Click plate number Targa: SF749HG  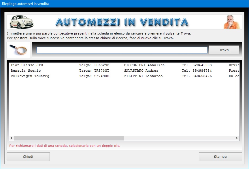(x=94, y=76)
